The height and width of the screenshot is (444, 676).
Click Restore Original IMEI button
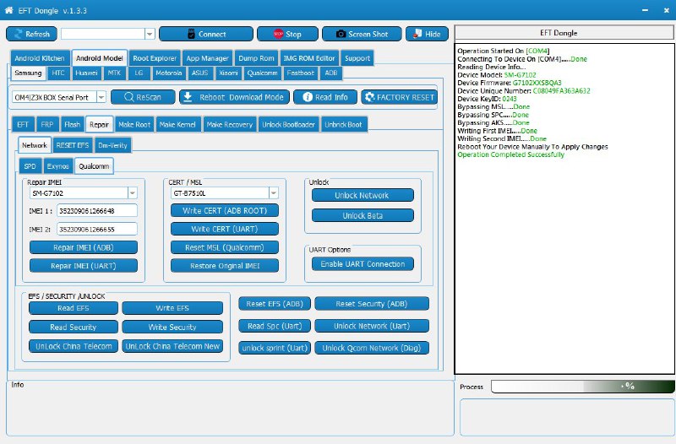click(x=225, y=266)
